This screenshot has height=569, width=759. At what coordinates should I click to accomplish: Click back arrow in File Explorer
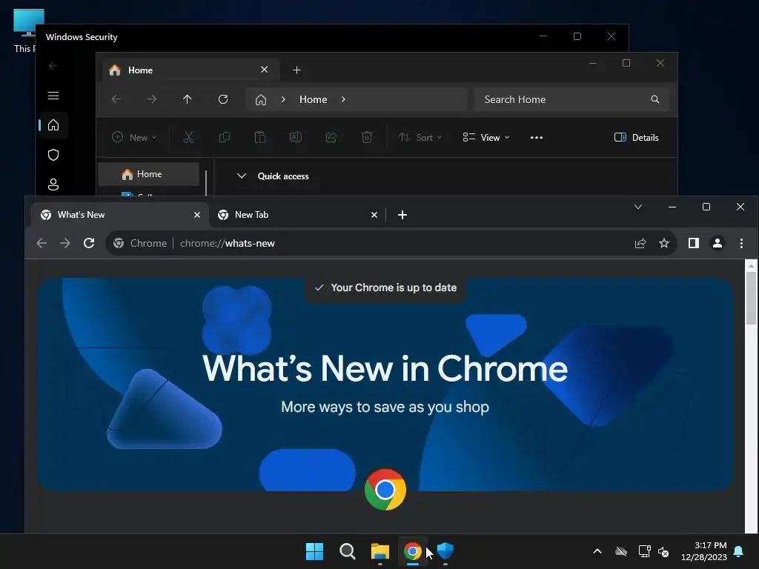click(116, 99)
